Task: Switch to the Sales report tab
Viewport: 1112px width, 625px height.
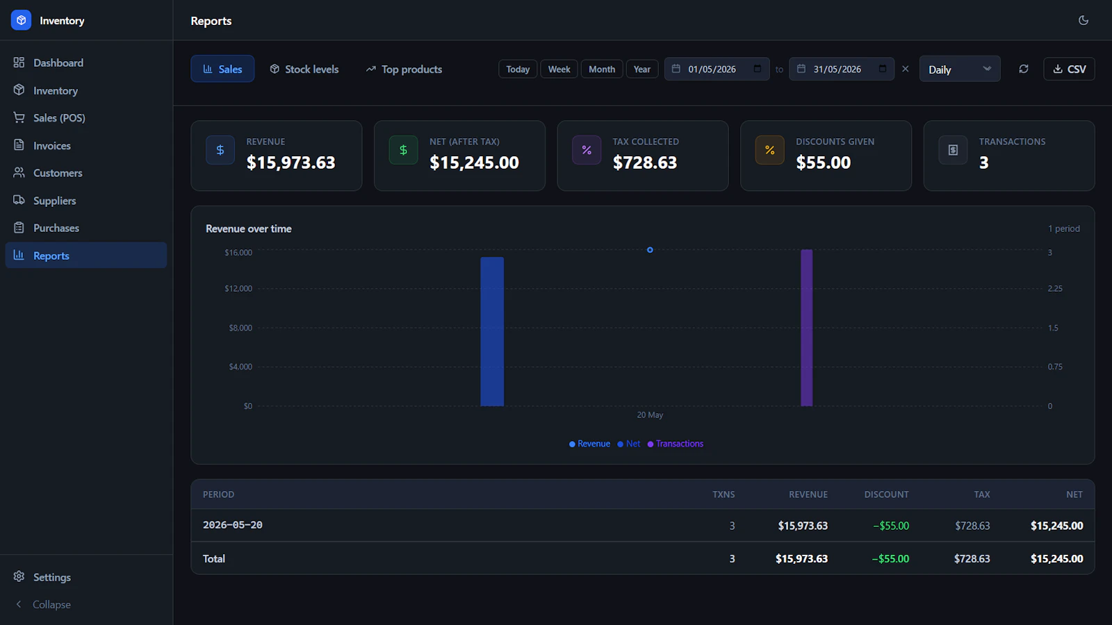Action: tap(222, 69)
